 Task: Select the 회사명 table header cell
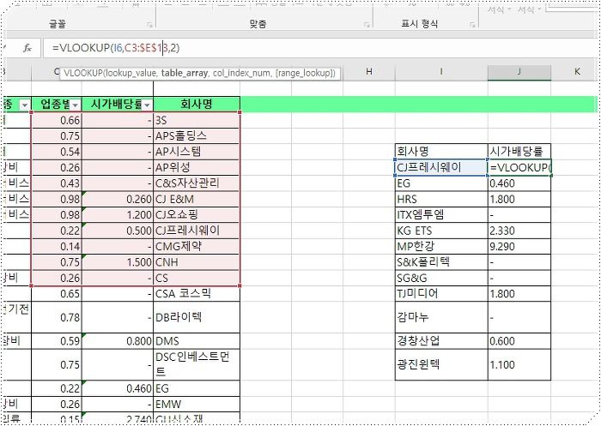(x=197, y=104)
